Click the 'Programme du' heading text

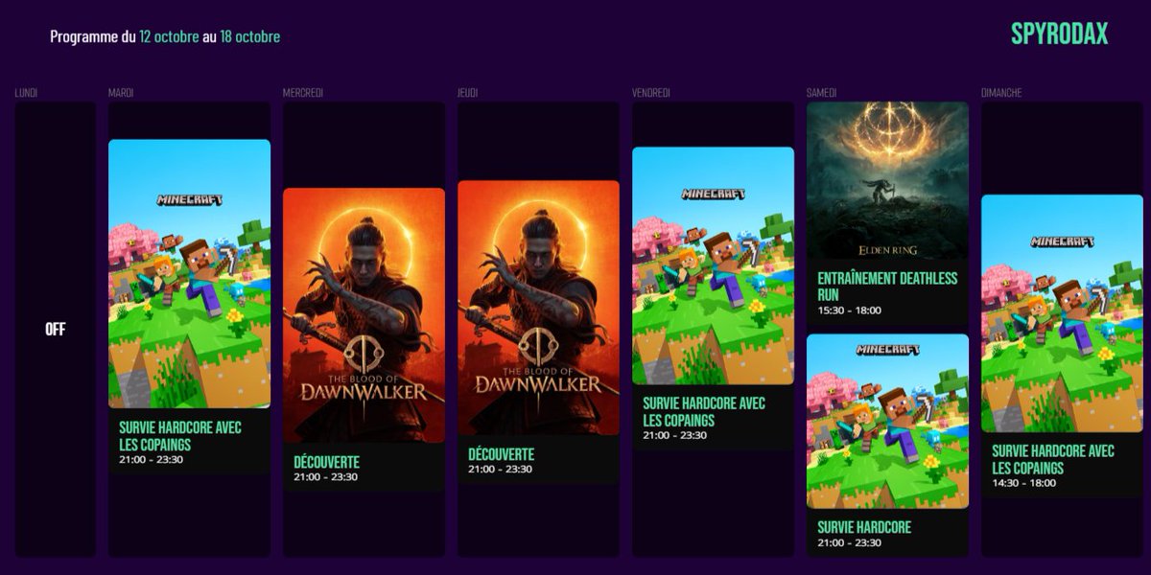tap(93, 36)
